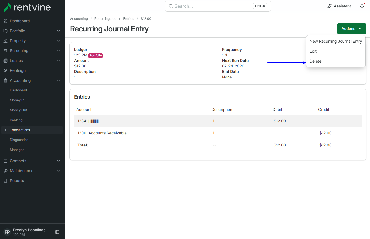Expand the Leases sidebar menu chevron

pos(58,61)
